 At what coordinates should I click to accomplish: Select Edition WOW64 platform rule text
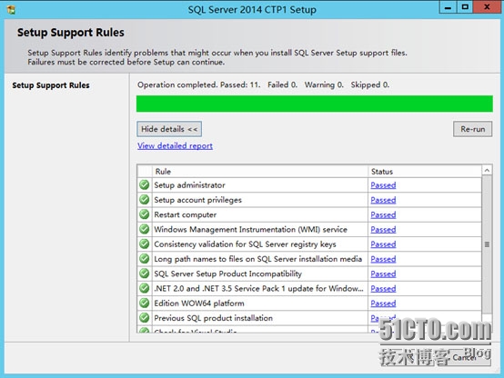pyautogui.click(x=199, y=303)
